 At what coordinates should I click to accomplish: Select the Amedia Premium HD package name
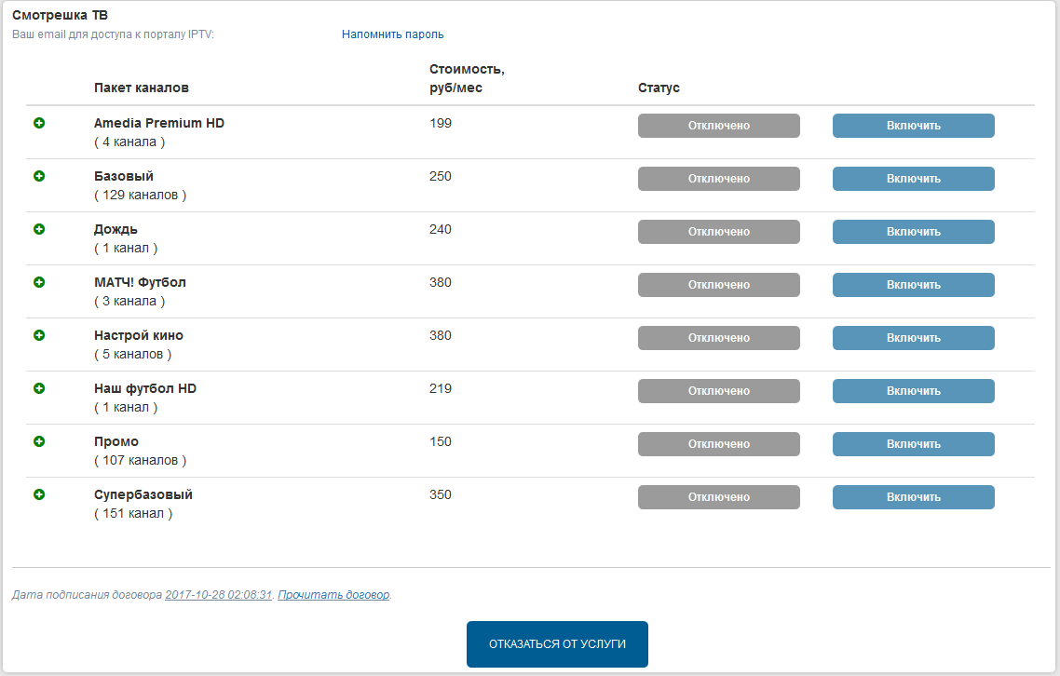[x=159, y=123]
